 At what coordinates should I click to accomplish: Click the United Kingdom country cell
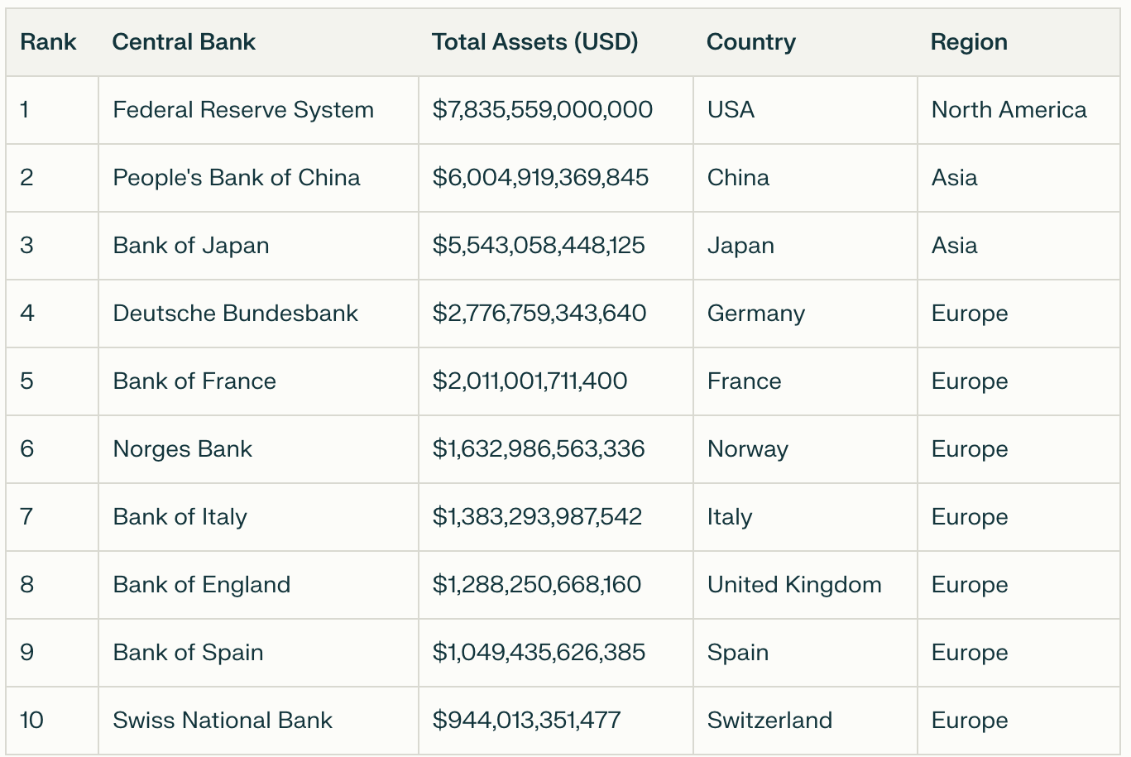click(x=794, y=585)
